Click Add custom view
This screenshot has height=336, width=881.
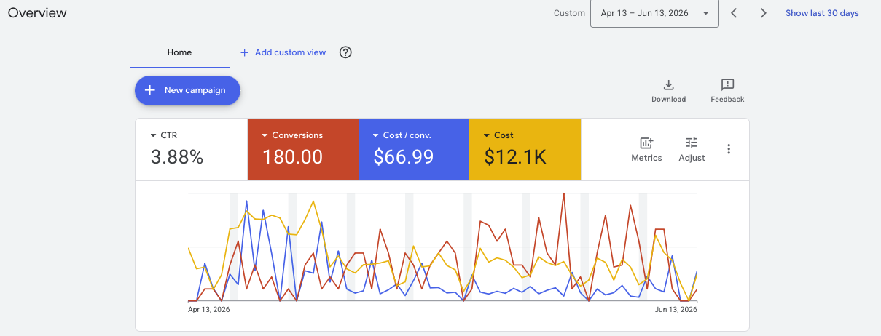tap(290, 52)
